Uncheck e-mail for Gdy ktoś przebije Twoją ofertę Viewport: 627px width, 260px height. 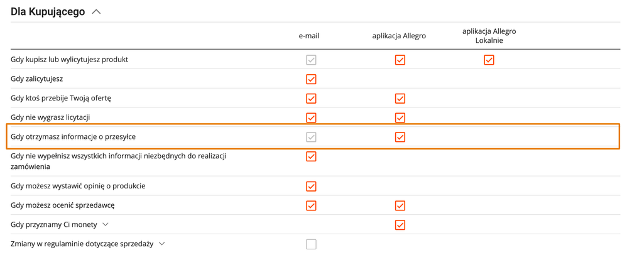[x=311, y=99]
